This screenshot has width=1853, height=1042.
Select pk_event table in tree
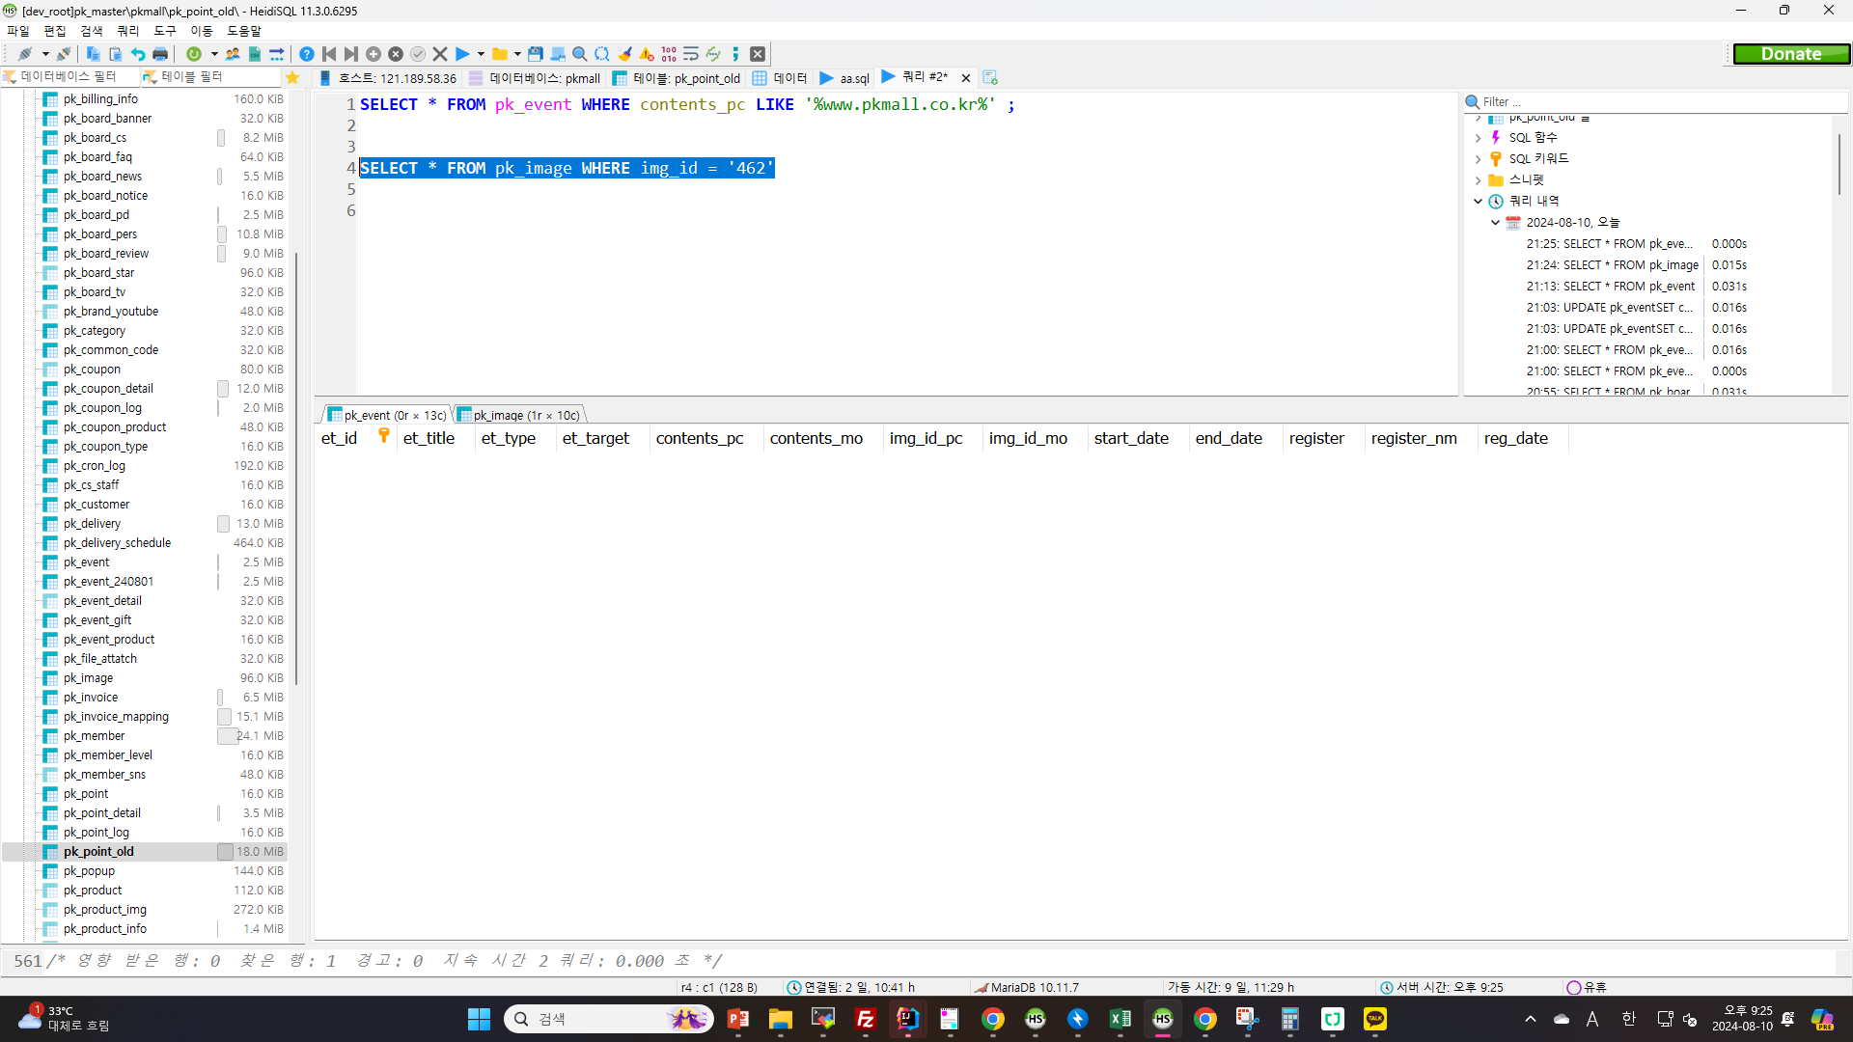86,562
